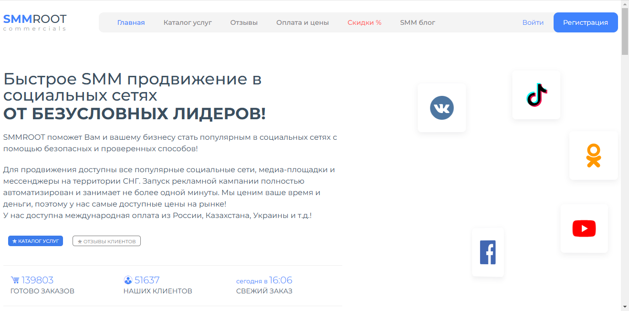This screenshot has width=629, height=311.
Task: Click the 139803 orders count
Action: [38, 280]
